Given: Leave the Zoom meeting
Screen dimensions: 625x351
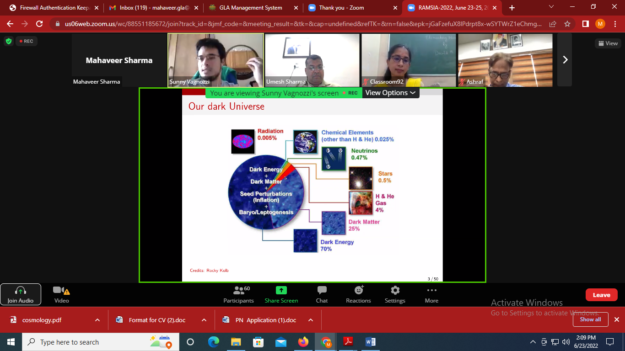Looking at the screenshot, I should tap(601, 295).
